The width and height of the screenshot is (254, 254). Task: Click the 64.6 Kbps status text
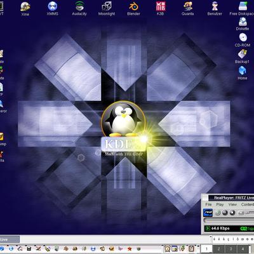(220, 229)
